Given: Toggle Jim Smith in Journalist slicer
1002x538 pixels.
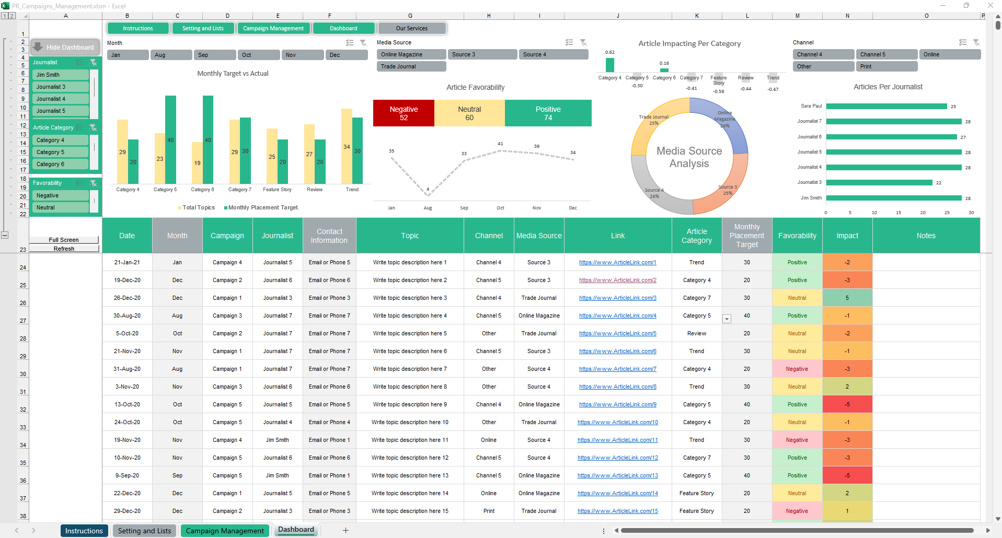Looking at the screenshot, I should click(x=60, y=75).
